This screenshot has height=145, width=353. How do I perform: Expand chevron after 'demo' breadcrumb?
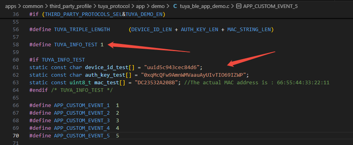168,6
